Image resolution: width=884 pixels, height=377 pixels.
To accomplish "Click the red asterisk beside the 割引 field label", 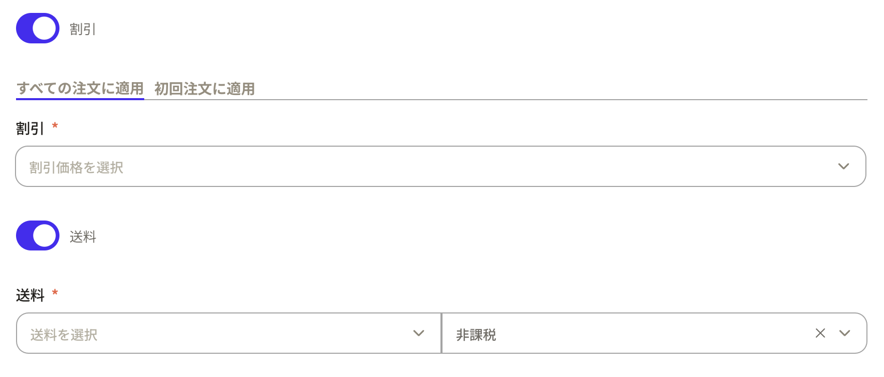I will click(x=55, y=126).
